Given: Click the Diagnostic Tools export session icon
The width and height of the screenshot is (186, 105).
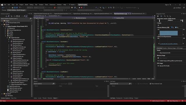Looking at the screenshot, I should (161, 16).
